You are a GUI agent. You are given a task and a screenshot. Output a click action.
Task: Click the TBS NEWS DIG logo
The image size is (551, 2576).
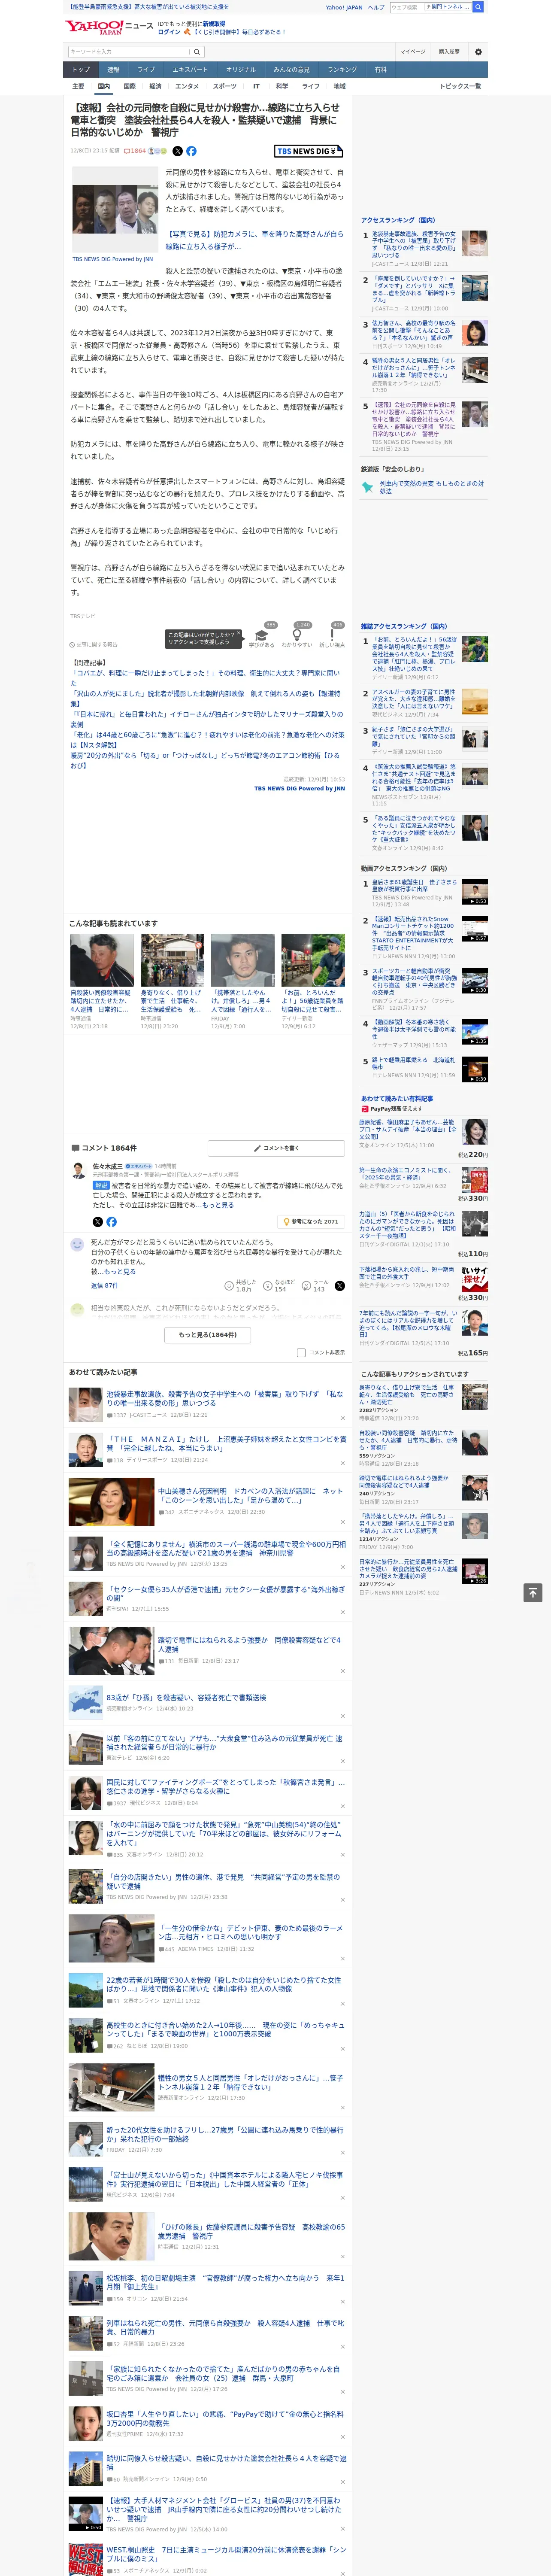coord(308,151)
